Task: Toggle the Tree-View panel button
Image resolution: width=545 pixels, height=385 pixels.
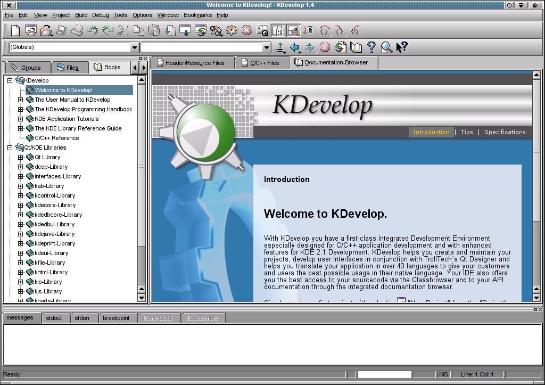Action: click(x=278, y=30)
